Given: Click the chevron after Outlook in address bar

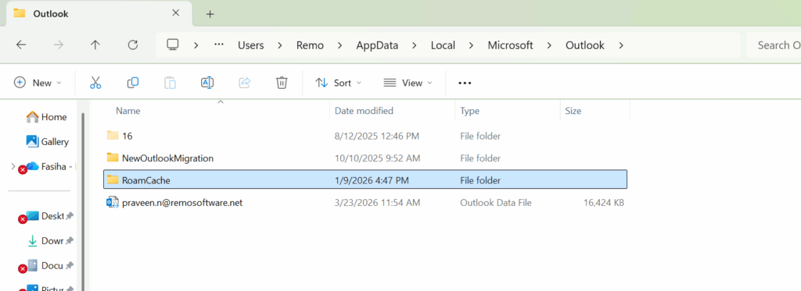Looking at the screenshot, I should [620, 44].
